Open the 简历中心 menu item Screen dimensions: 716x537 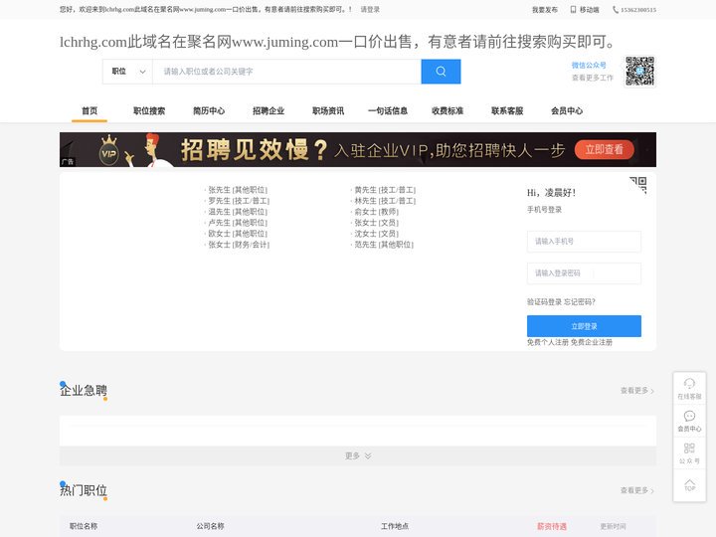click(x=209, y=110)
